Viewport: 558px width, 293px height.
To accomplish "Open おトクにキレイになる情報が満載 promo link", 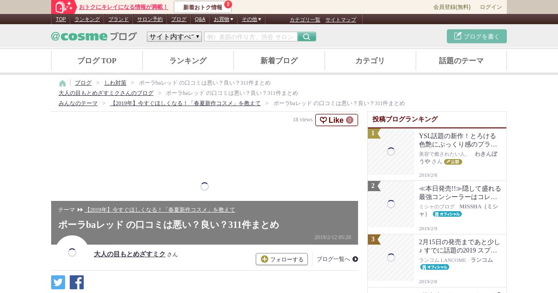I will click(x=123, y=7).
